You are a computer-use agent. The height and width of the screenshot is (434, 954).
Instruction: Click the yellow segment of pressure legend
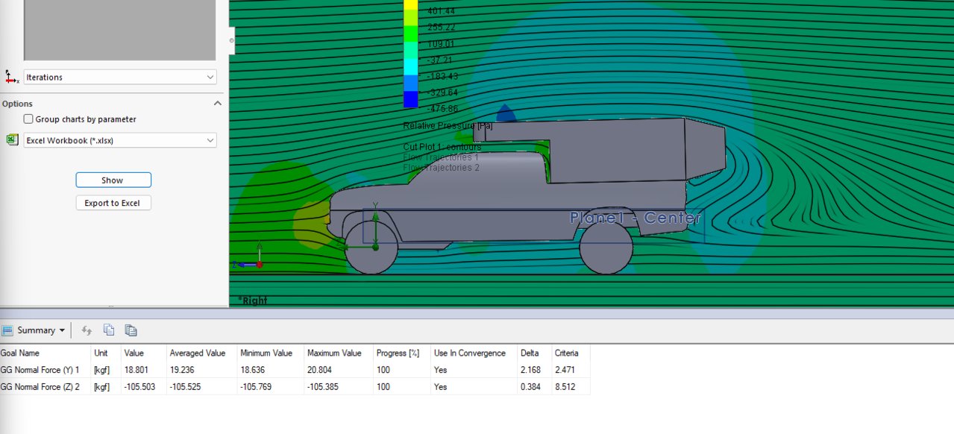point(411,4)
